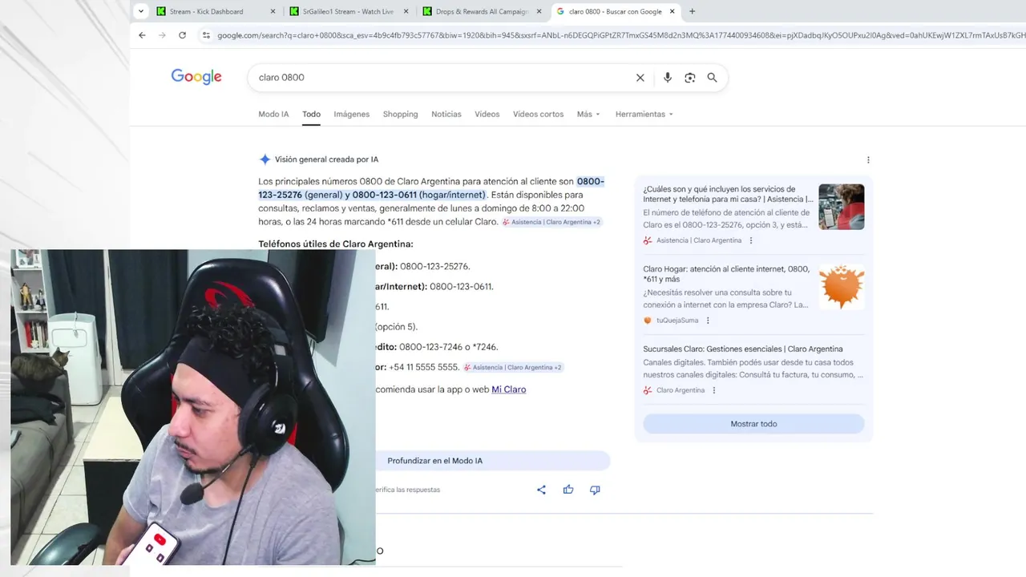
Task: Open Sucursales Claro: Gestiones esenciales source
Action: (743, 349)
